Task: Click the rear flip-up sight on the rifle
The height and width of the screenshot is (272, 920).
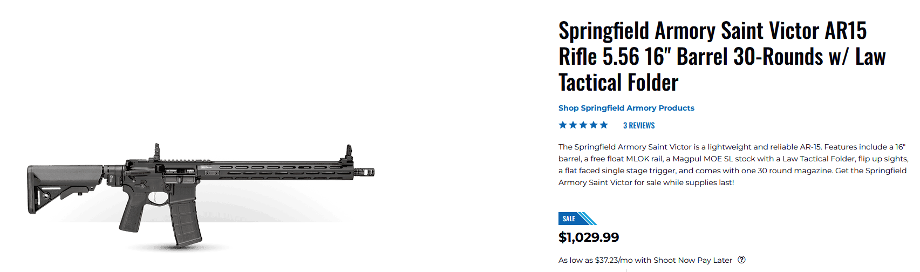Action: [157, 152]
